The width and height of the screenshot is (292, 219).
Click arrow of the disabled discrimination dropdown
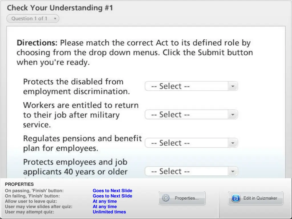(x=233, y=86)
